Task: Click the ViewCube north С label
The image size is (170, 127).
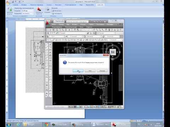Action: (x=113, y=45)
